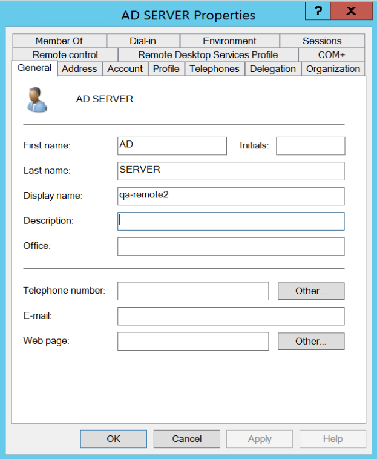Screen dimensions: 377x459
Task: Click the Display name field showing qa-remote2
Action: pyautogui.click(x=231, y=196)
